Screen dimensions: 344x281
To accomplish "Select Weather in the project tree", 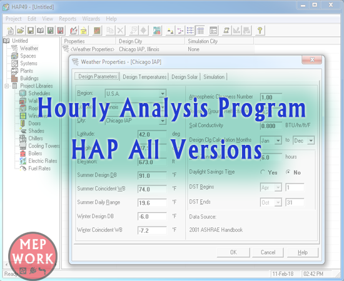I will 29,48.
